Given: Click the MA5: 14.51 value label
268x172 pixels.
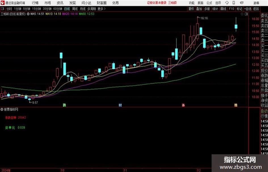Looking at the screenshot, I should pyautogui.click(x=37, y=14).
